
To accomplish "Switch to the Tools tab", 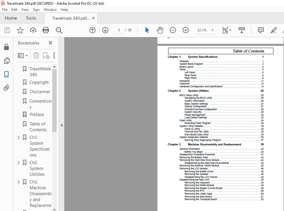I will [x=31, y=18].
